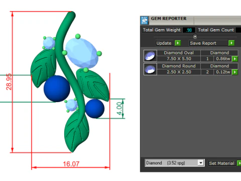This screenshot has height=181, width=241.
Task: Click the Save Report button
Action: click(203, 43)
